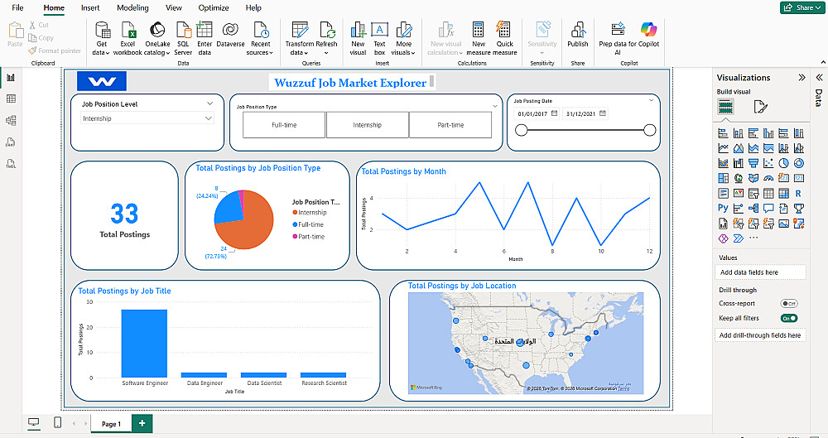Click the Copilot icon in ribbon

pyautogui.click(x=648, y=28)
